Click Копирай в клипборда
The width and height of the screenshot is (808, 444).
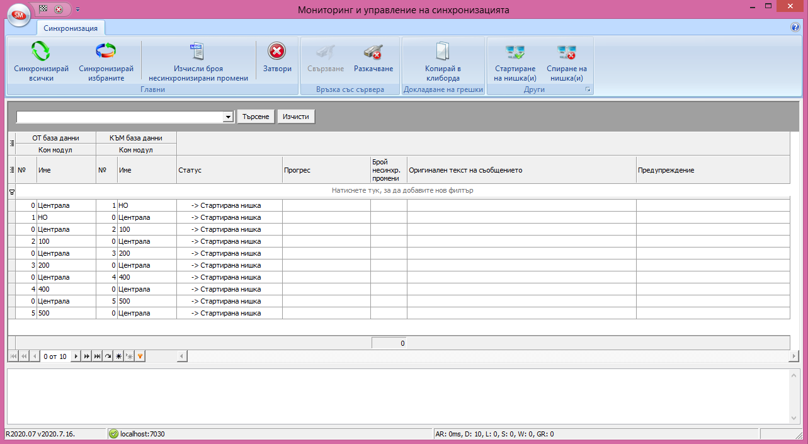443,62
